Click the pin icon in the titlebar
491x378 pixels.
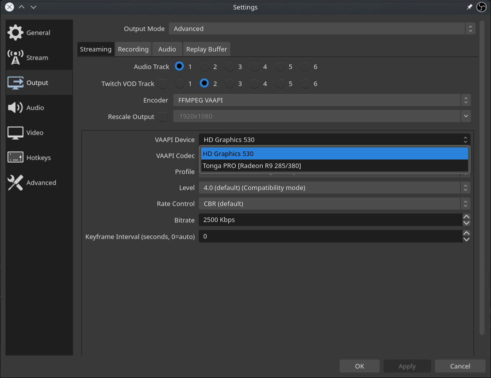pyautogui.click(x=469, y=7)
